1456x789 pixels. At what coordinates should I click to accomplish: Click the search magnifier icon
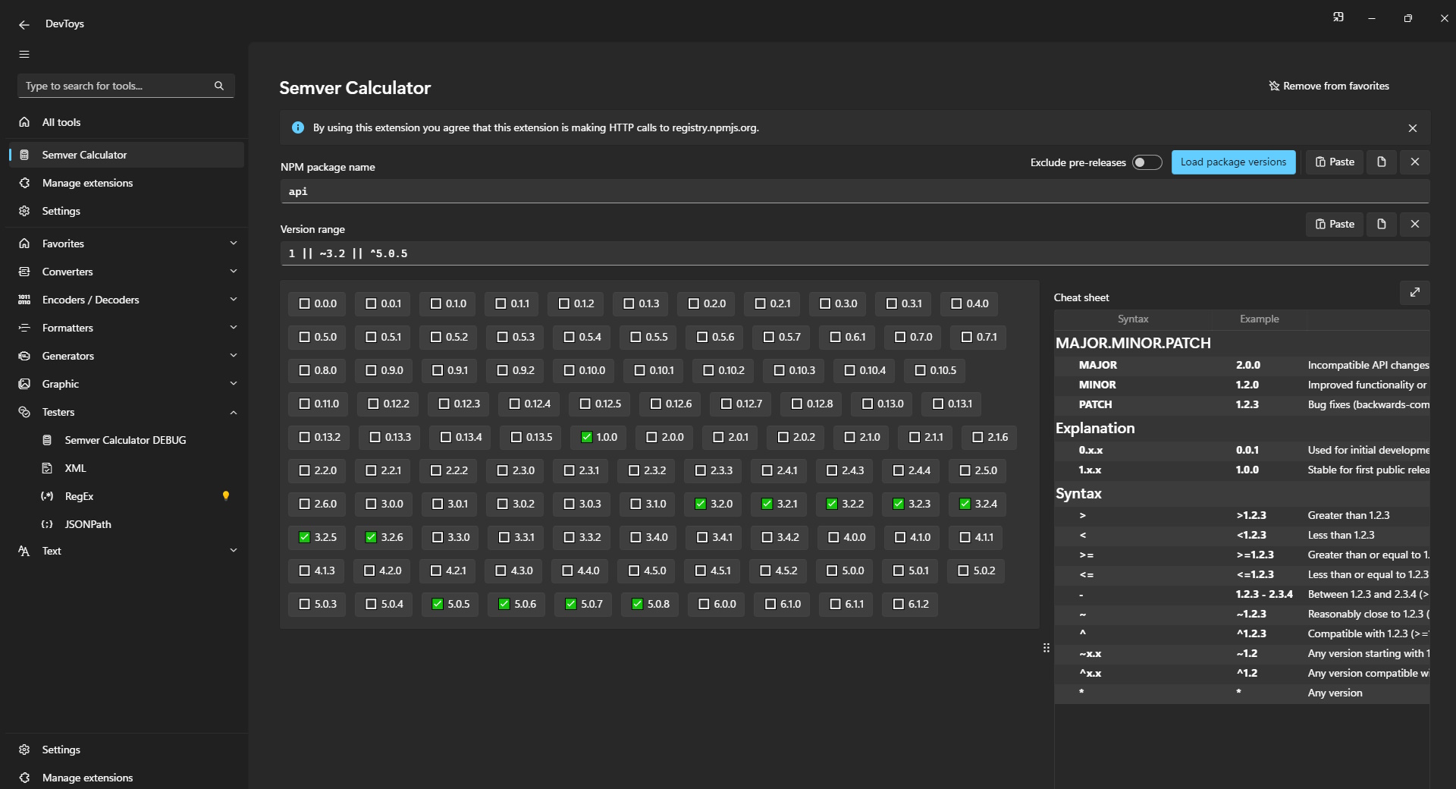219,86
